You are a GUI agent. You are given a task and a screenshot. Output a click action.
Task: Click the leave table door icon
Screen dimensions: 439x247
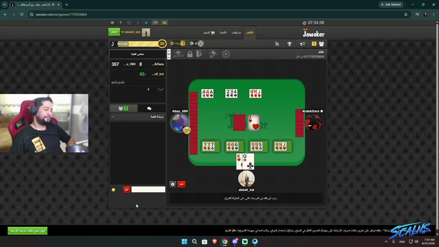tap(199, 54)
